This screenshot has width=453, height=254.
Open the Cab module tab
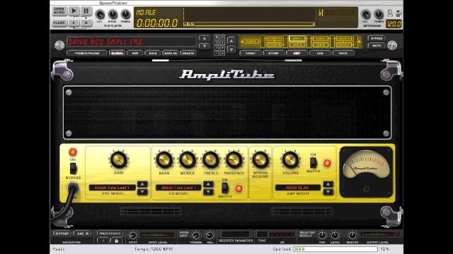[x=320, y=54]
